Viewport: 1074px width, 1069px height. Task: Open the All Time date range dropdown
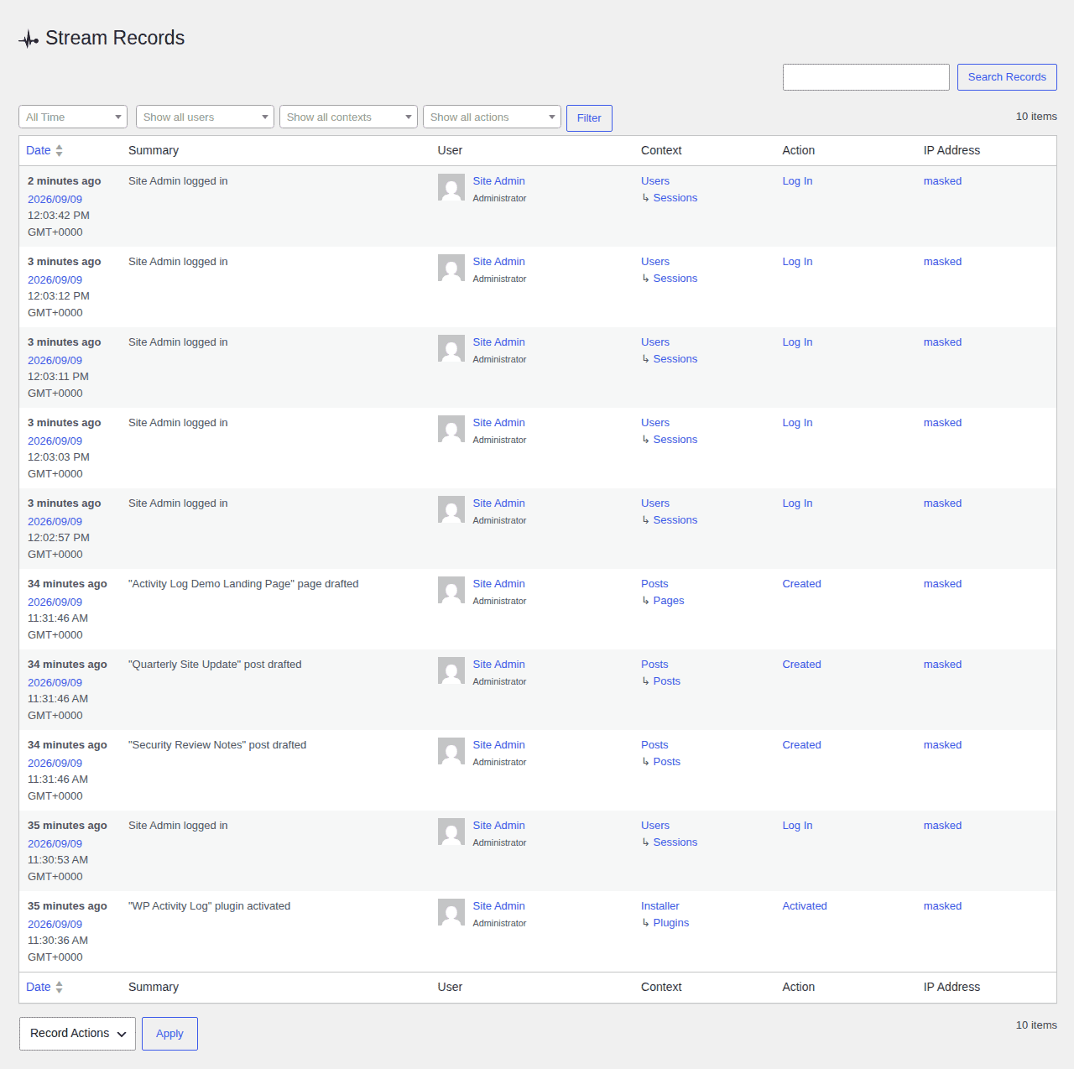73,117
